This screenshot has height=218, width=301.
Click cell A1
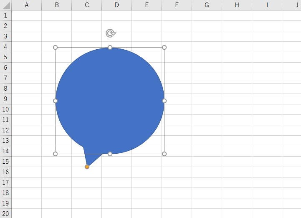[26, 15]
